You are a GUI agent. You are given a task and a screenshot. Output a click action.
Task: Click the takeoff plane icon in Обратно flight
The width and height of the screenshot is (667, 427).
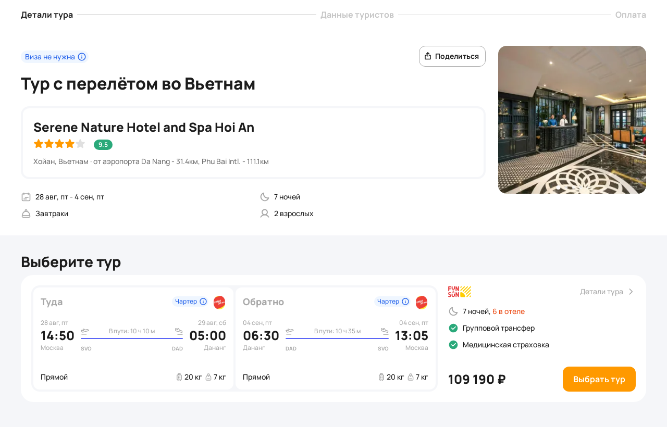tap(290, 331)
